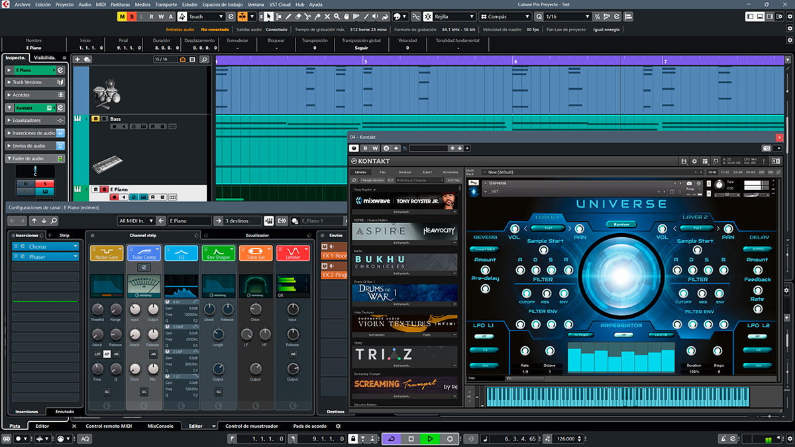Screen dimensions: 795x447
Task: Click the EQ module in channel strip
Action: tap(182, 253)
